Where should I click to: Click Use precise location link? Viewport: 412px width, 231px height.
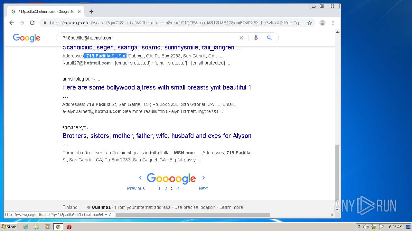click(195, 207)
